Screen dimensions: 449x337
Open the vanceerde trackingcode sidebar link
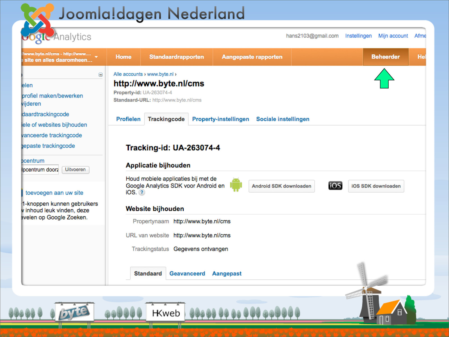52,135
